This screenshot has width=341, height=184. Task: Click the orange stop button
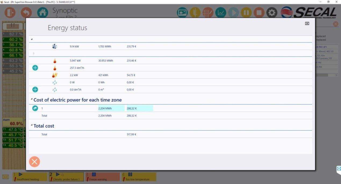click(x=259, y=13)
